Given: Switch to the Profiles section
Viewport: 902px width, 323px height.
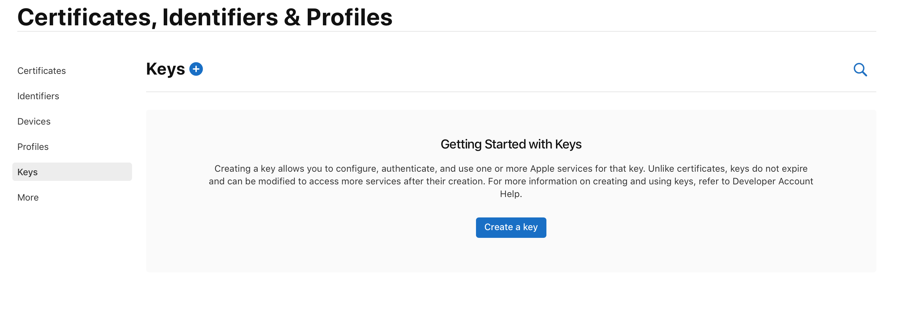Looking at the screenshot, I should point(33,147).
